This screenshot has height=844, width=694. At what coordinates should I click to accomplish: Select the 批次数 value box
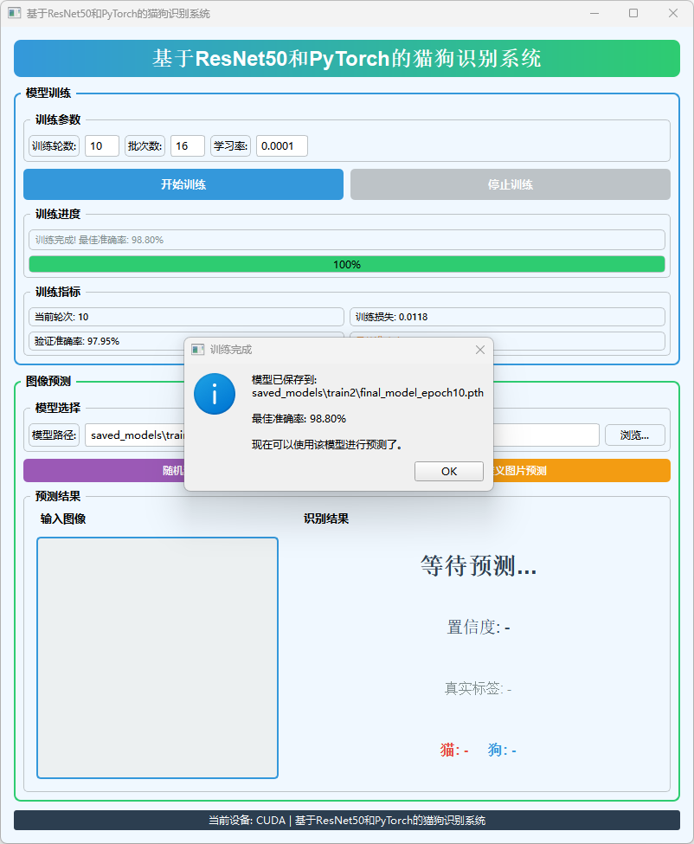(x=187, y=146)
